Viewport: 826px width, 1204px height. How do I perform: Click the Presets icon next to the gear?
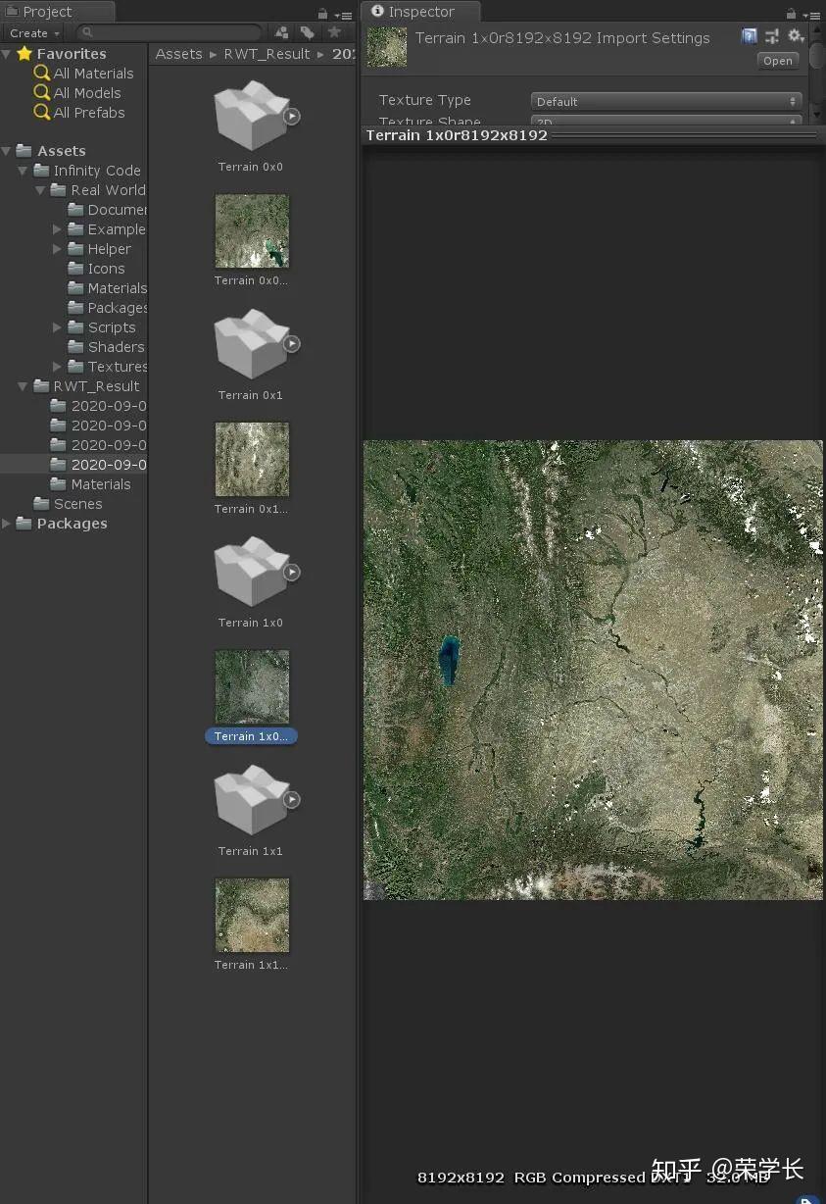[x=772, y=35]
